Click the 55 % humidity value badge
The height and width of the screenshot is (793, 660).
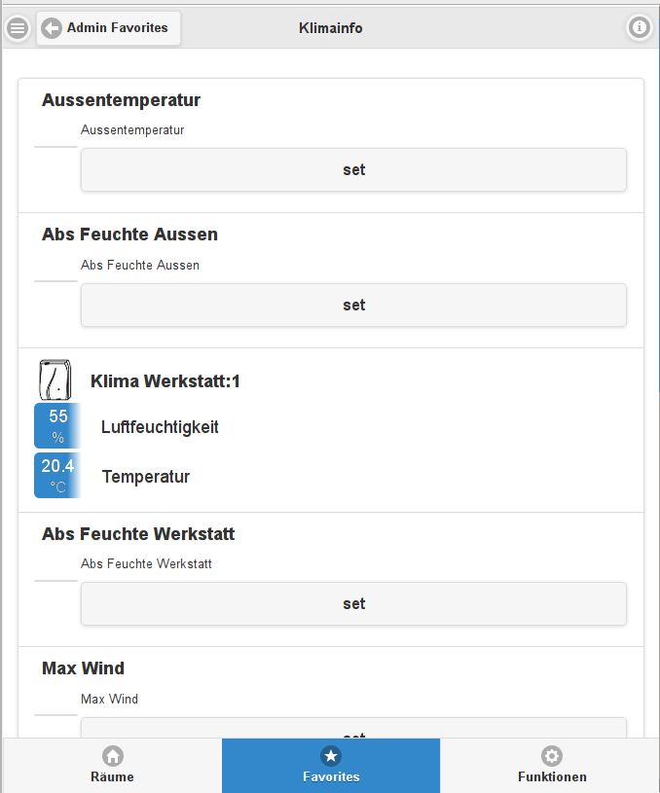pyautogui.click(x=57, y=426)
